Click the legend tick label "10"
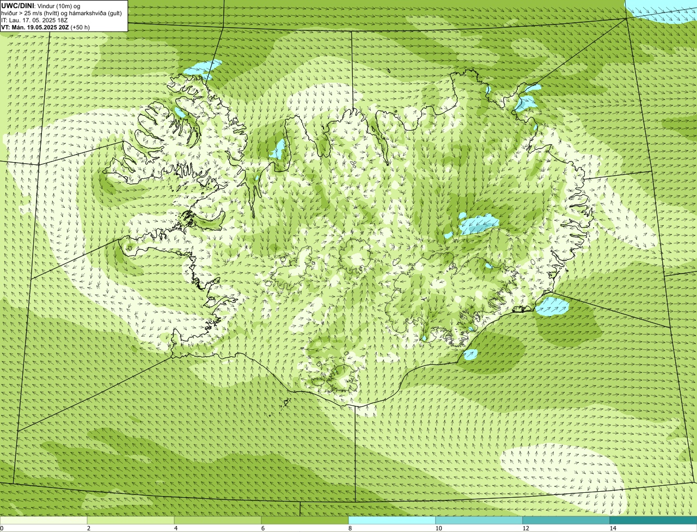This screenshot has width=697, height=532. click(x=438, y=528)
